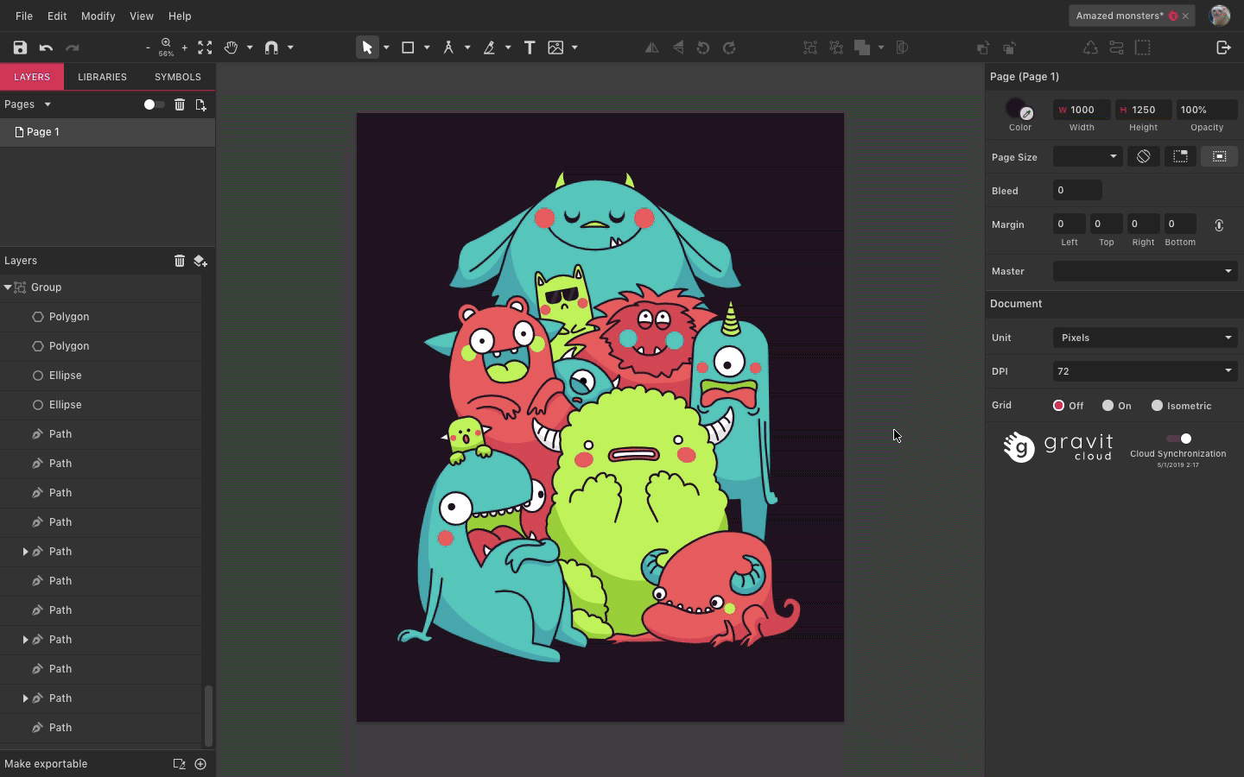Click the rotate clockwise icon

(729, 47)
